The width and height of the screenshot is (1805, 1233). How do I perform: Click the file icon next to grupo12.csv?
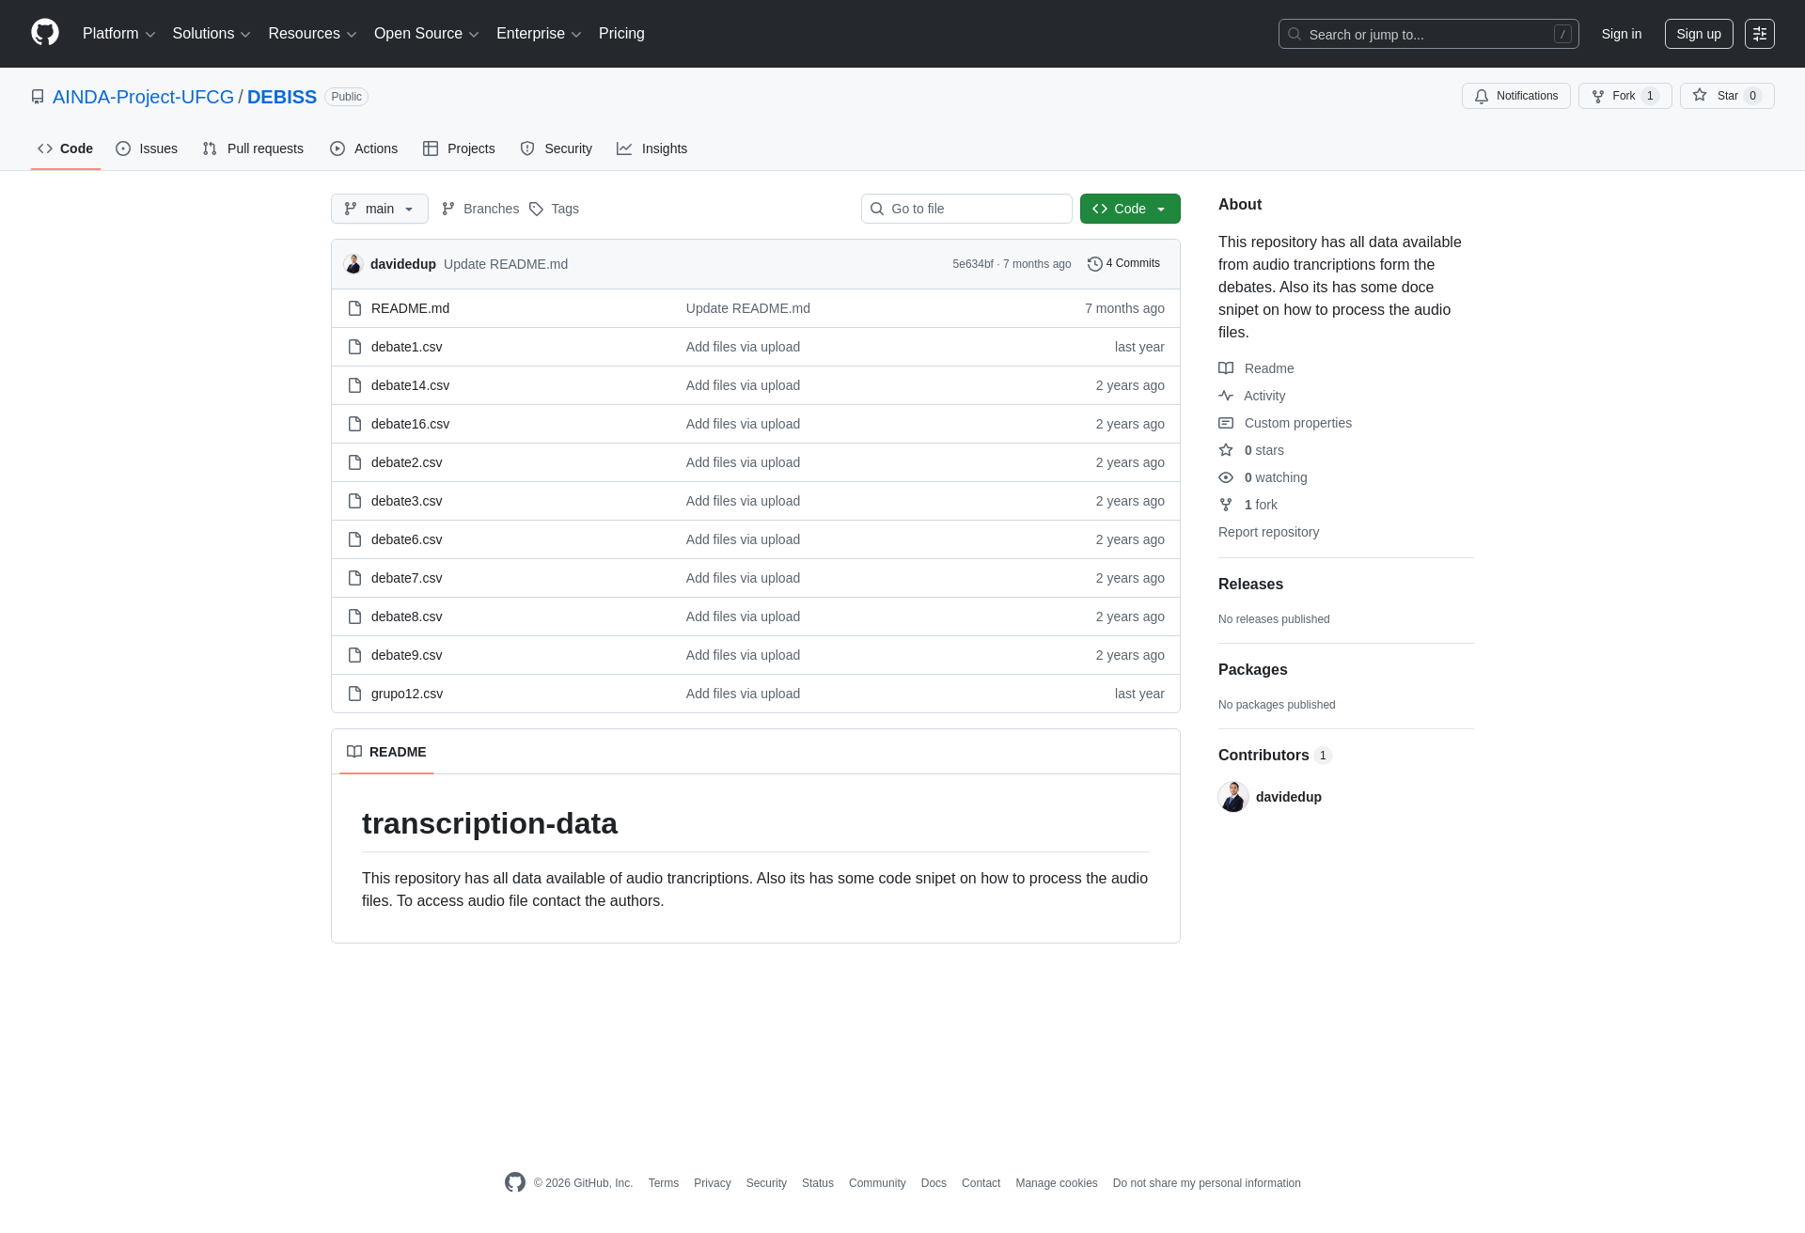354,694
